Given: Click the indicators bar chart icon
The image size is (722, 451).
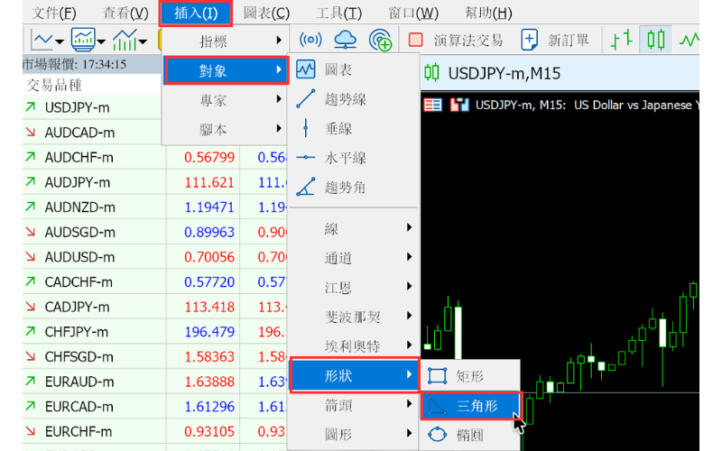Looking at the screenshot, I should click(125, 40).
